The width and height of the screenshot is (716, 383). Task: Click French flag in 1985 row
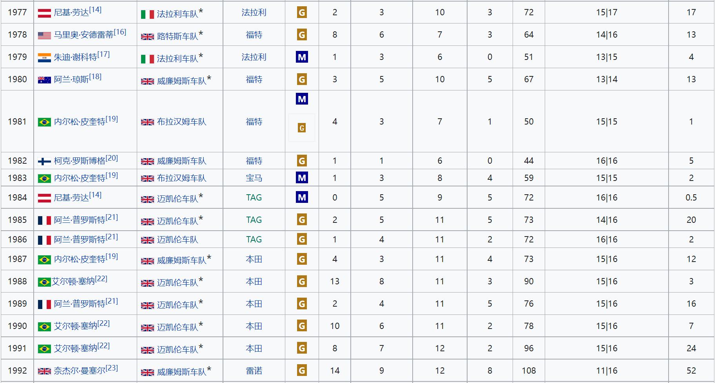(44, 221)
